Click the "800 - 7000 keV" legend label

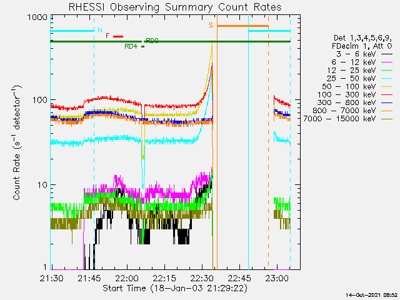tap(344, 111)
